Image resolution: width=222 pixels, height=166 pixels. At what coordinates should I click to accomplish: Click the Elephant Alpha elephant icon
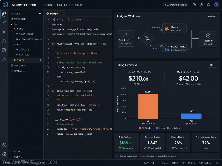[167, 48]
